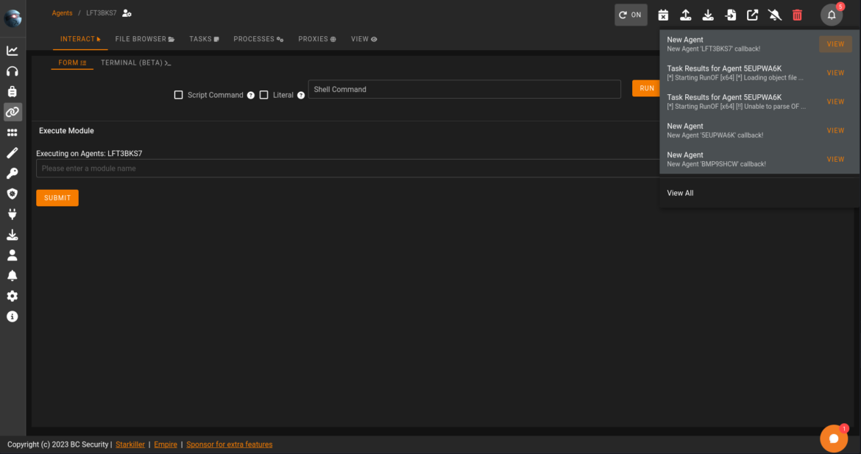Open the Terminal (Beta) tab
The height and width of the screenshot is (454, 861).
pos(135,63)
